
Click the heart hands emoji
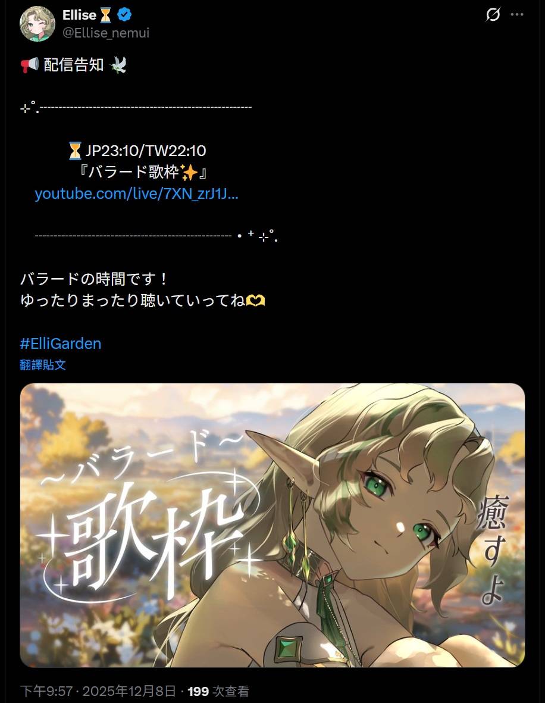point(255,301)
